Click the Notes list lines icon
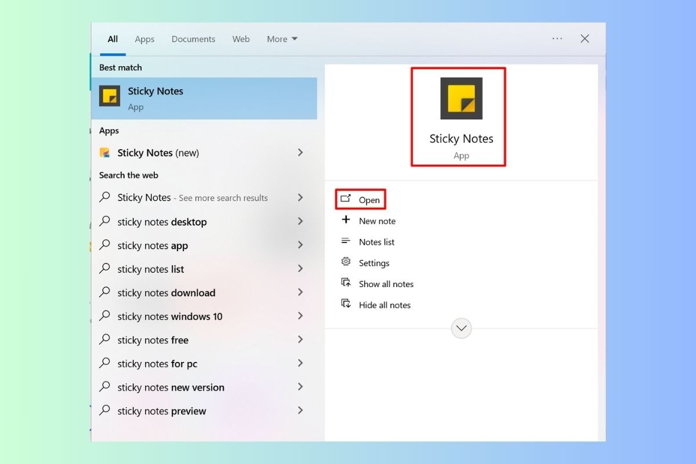This screenshot has width=696, height=464. tap(346, 241)
